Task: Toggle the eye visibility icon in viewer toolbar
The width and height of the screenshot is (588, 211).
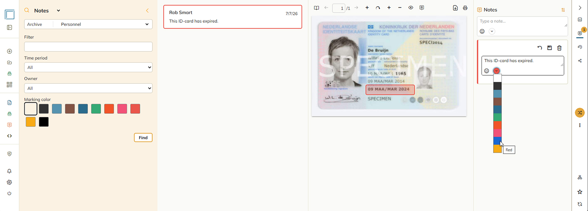Action: 411,8
